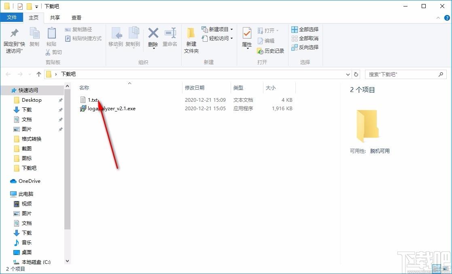Select the file 1.txt

(93, 100)
